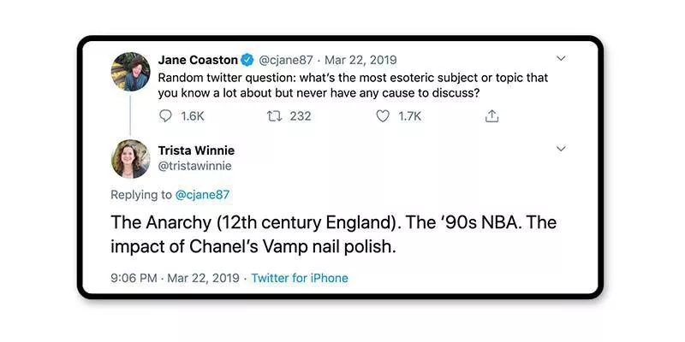The width and height of the screenshot is (685, 342).
Task: Click the Jane Coaston display name
Action: (x=198, y=60)
